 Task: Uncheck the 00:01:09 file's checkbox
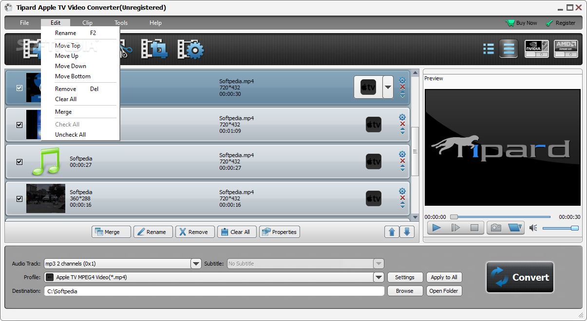click(19, 125)
